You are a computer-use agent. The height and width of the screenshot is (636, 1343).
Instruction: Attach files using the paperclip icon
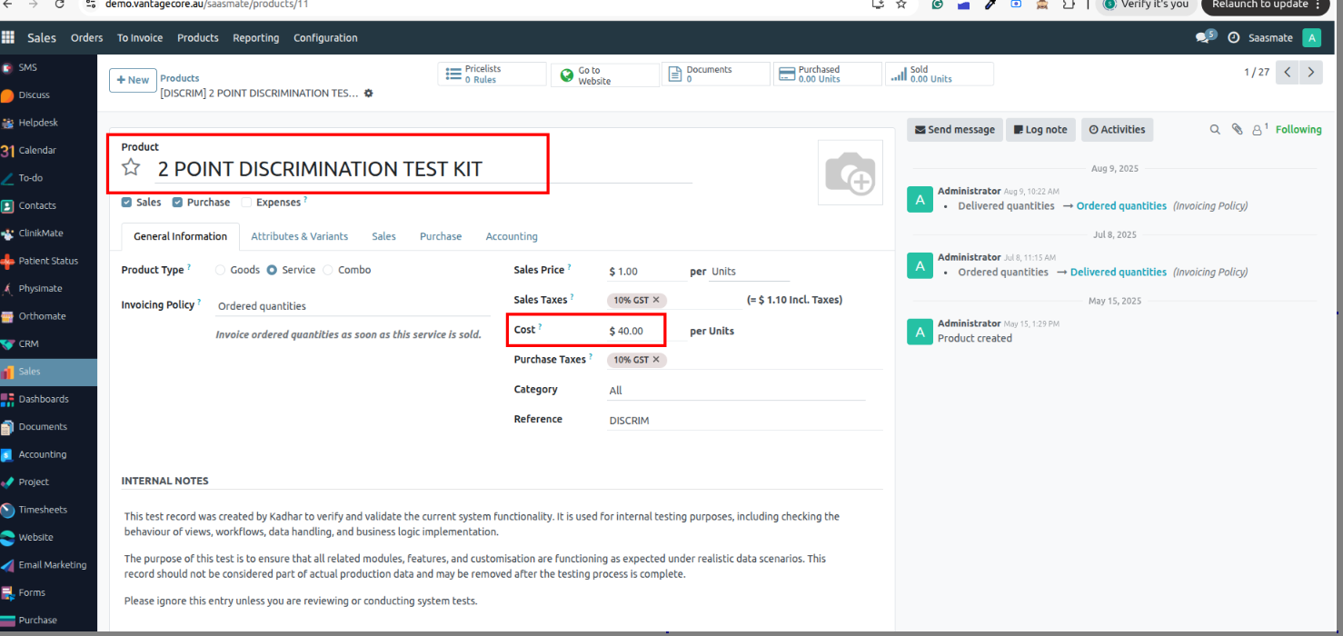(x=1237, y=130)
